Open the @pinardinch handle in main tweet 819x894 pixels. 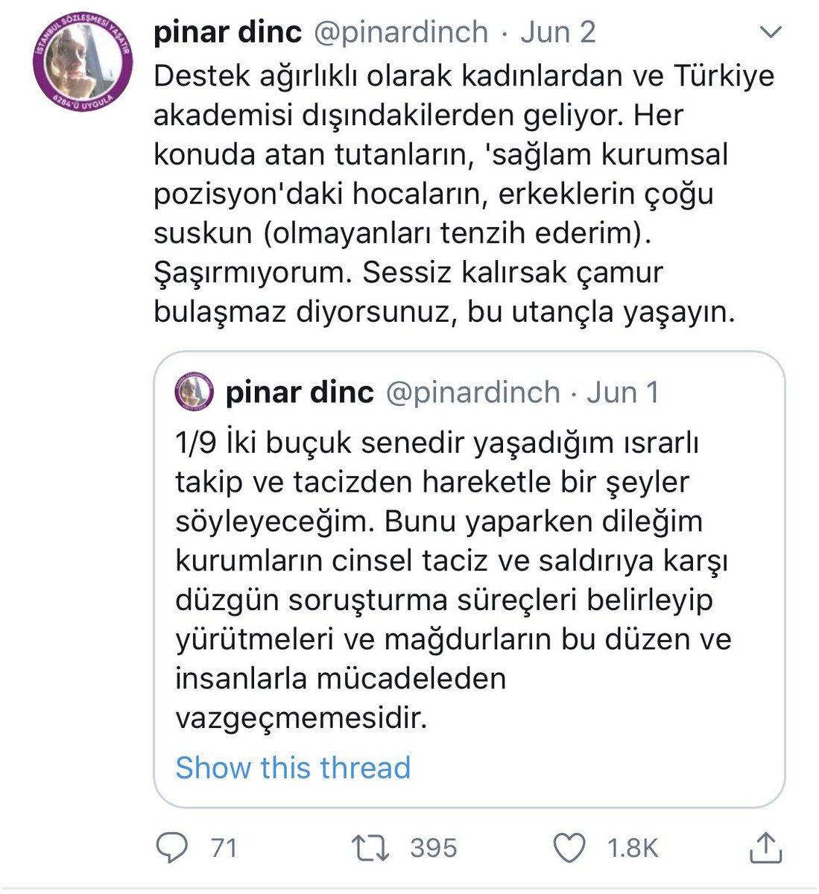coord(401,32)
